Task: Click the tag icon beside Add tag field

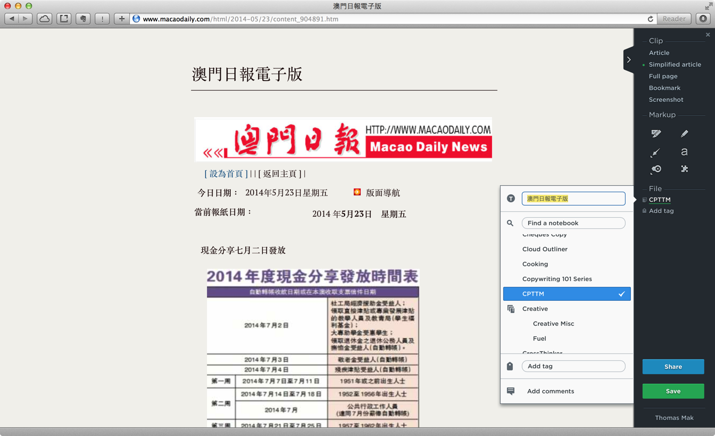Action: pyautogui.click(x=510, y=366)
